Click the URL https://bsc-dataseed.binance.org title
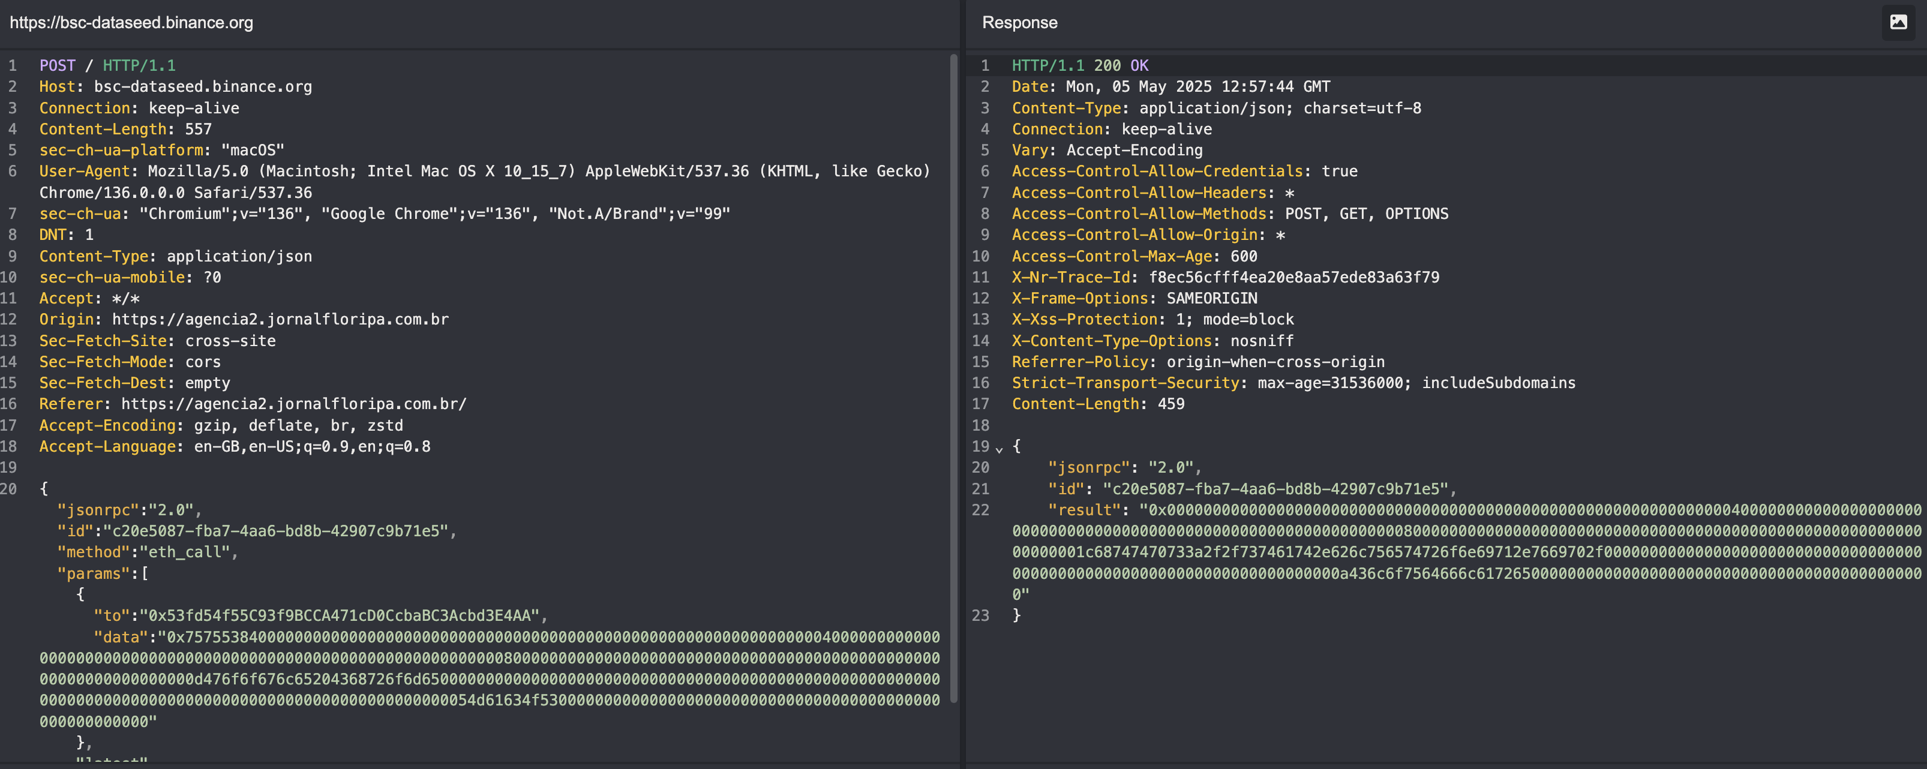This screenshot has width=1927, height=769. tap(131, 22)
